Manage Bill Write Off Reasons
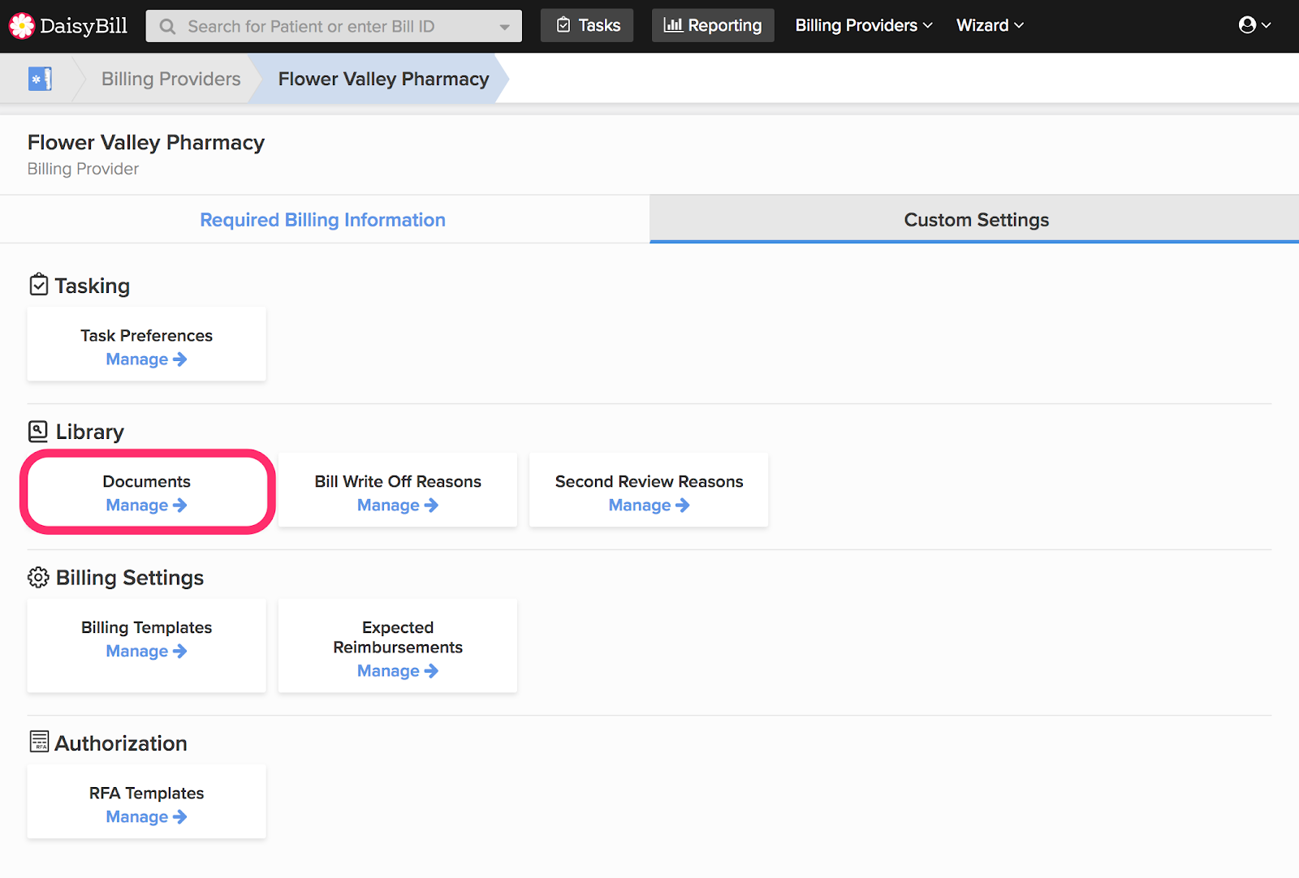This screenshot has width=1299, height=878. pyautogui.click(x=398, y=506)
